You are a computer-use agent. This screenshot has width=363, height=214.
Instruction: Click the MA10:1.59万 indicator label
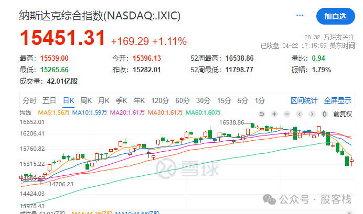click(x=90, y=112)
